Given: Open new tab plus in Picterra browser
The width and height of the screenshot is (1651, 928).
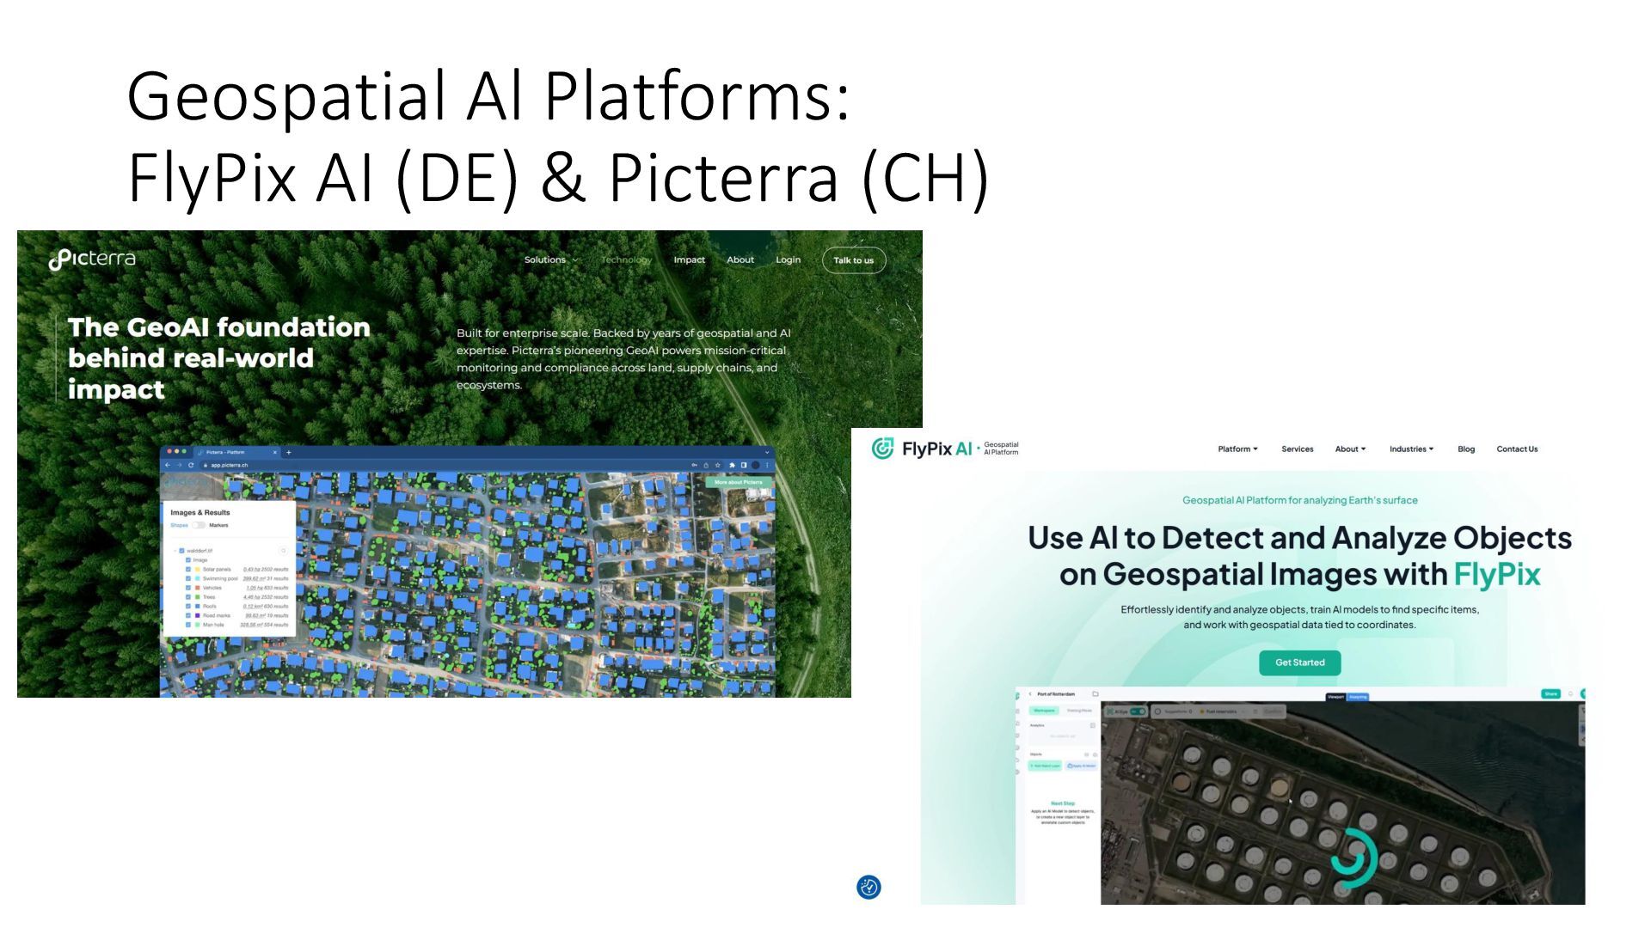Looking at the screenshot, I should 289,452.
